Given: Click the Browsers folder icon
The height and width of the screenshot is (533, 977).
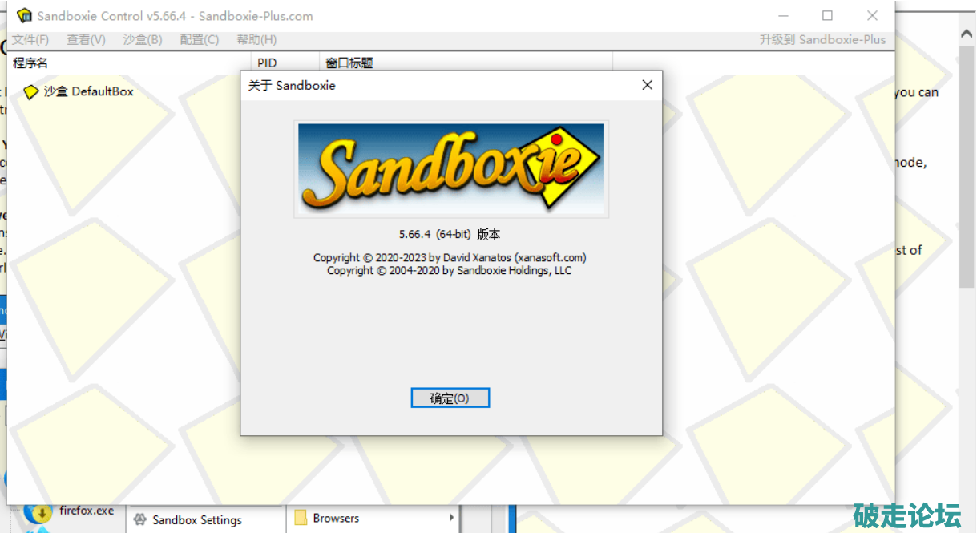Looking at the screenshot, I should click(301, 518).
